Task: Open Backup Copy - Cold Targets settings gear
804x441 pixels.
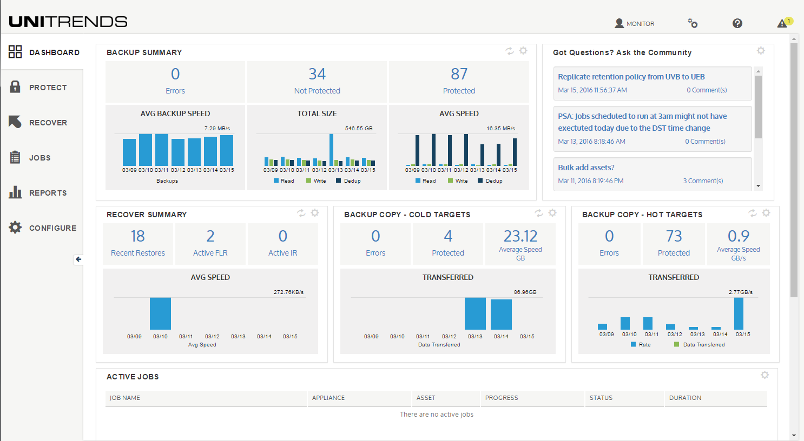Action: (552, 213)
